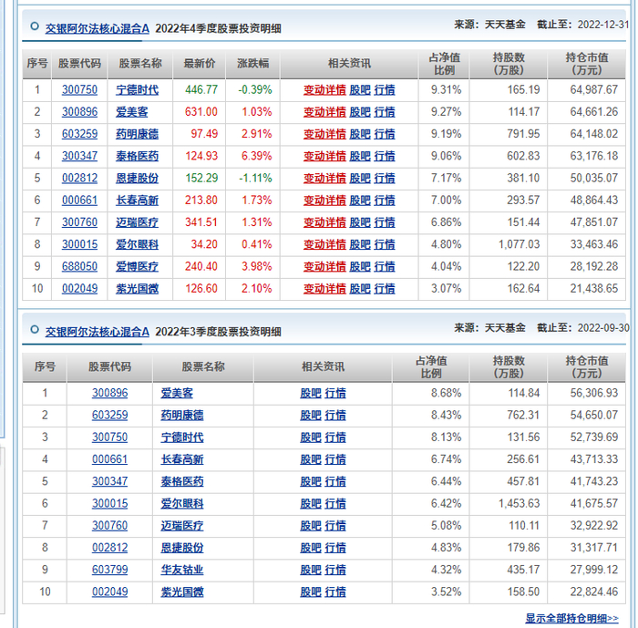Open 爱美客 stock name in Q4 table
This screenshot has width=638, height=628.
131,111
